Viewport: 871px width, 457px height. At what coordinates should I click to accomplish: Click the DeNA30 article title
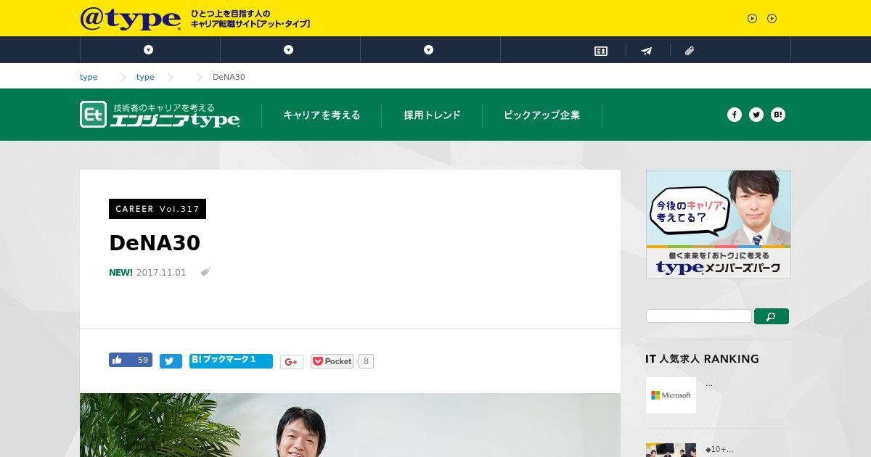[x=155, y=243]
